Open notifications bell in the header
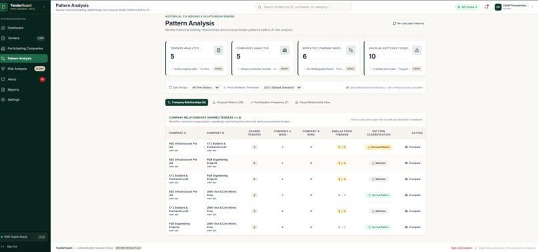This screenshot has height=252, width=538. 486,7
